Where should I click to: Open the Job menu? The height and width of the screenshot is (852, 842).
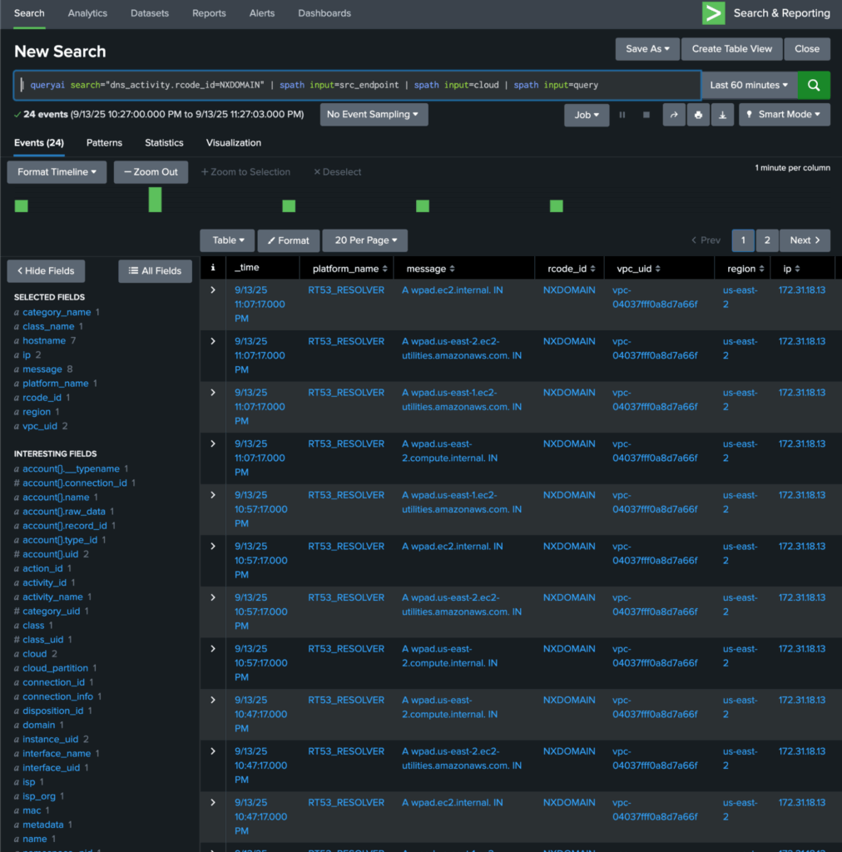(x=587, y=115)
